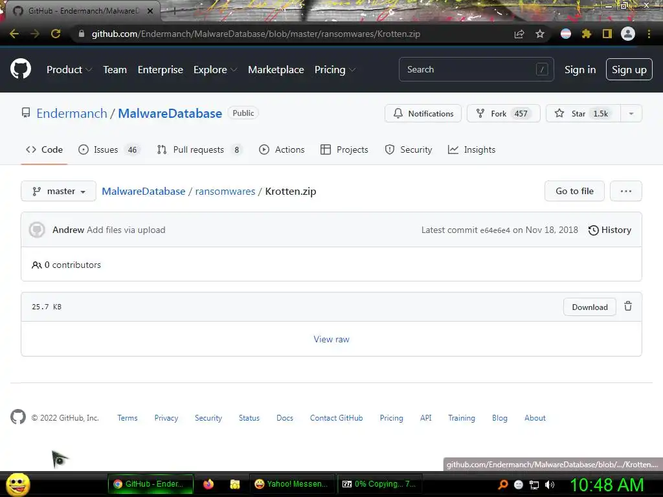Bookmark this page with star icon
The height and width of the screenshot is (497, 663).
(540, 34)
